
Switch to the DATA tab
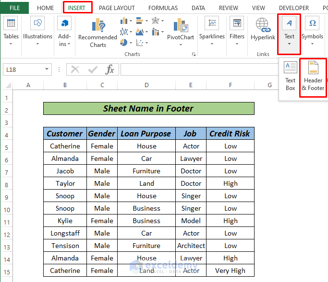tap(198, 8)
